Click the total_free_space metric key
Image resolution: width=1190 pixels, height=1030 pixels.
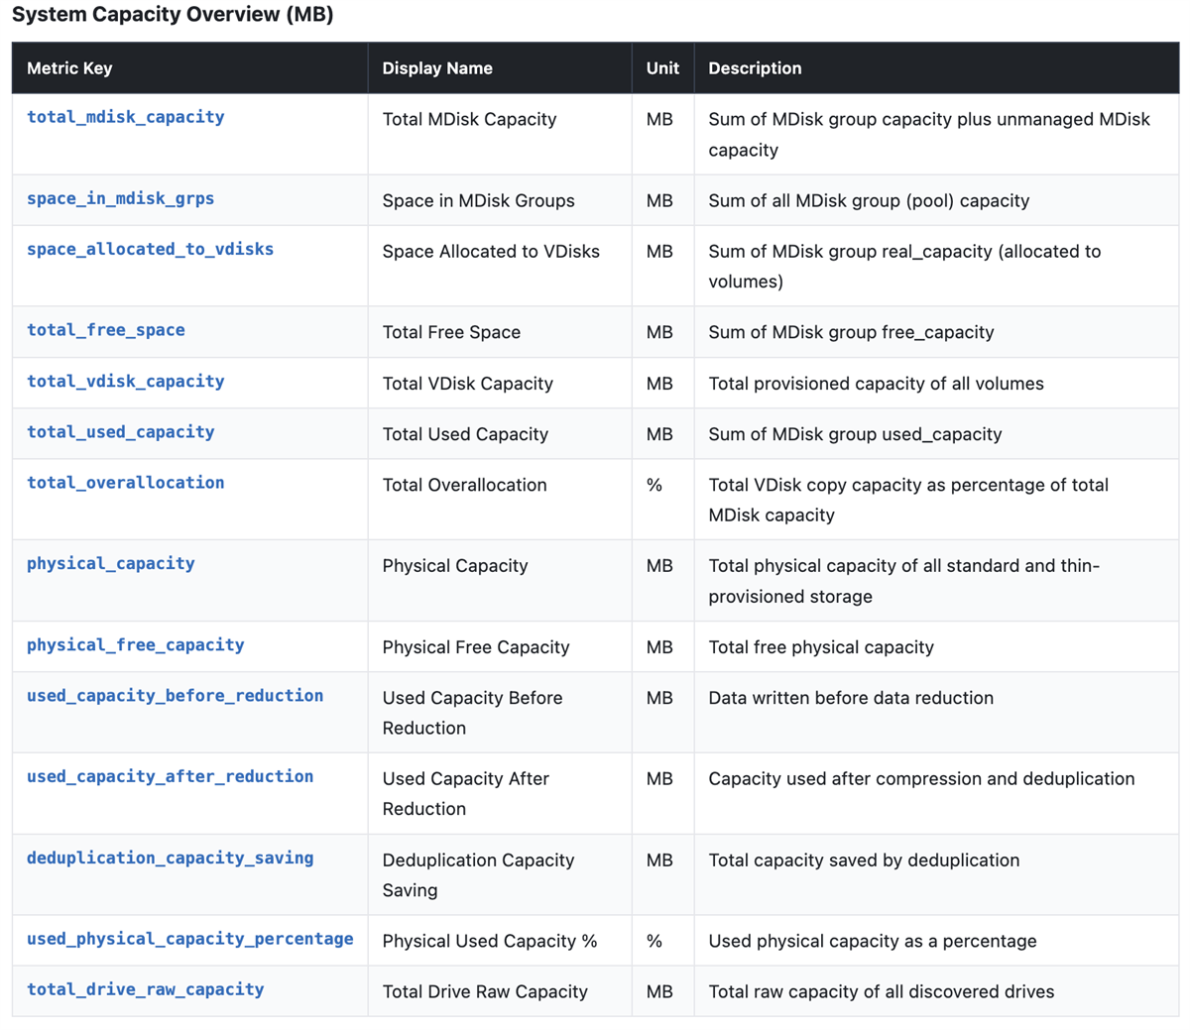click(x=106, y=330)
